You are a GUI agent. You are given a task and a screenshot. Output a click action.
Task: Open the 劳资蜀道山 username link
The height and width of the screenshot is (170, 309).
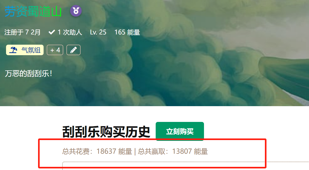point(33,12)
